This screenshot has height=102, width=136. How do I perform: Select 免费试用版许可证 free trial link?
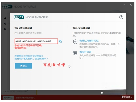click(x=89, y=41)
